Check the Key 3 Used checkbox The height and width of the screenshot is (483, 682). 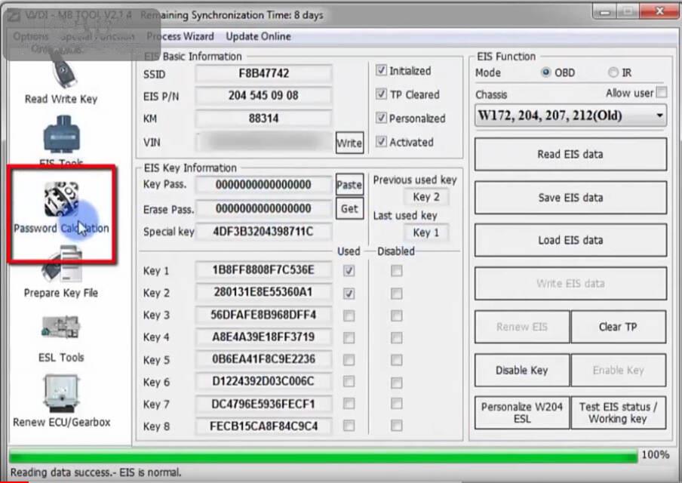349,315
